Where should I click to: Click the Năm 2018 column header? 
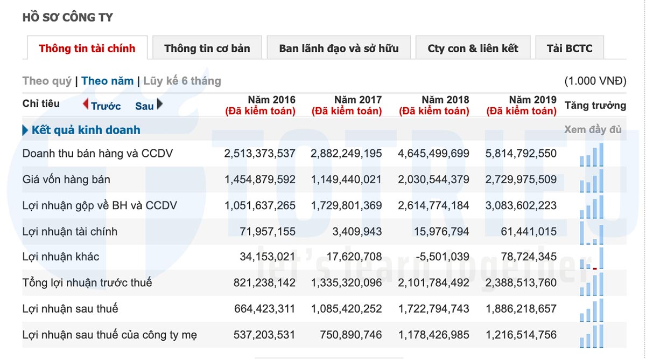pos(434,105)
